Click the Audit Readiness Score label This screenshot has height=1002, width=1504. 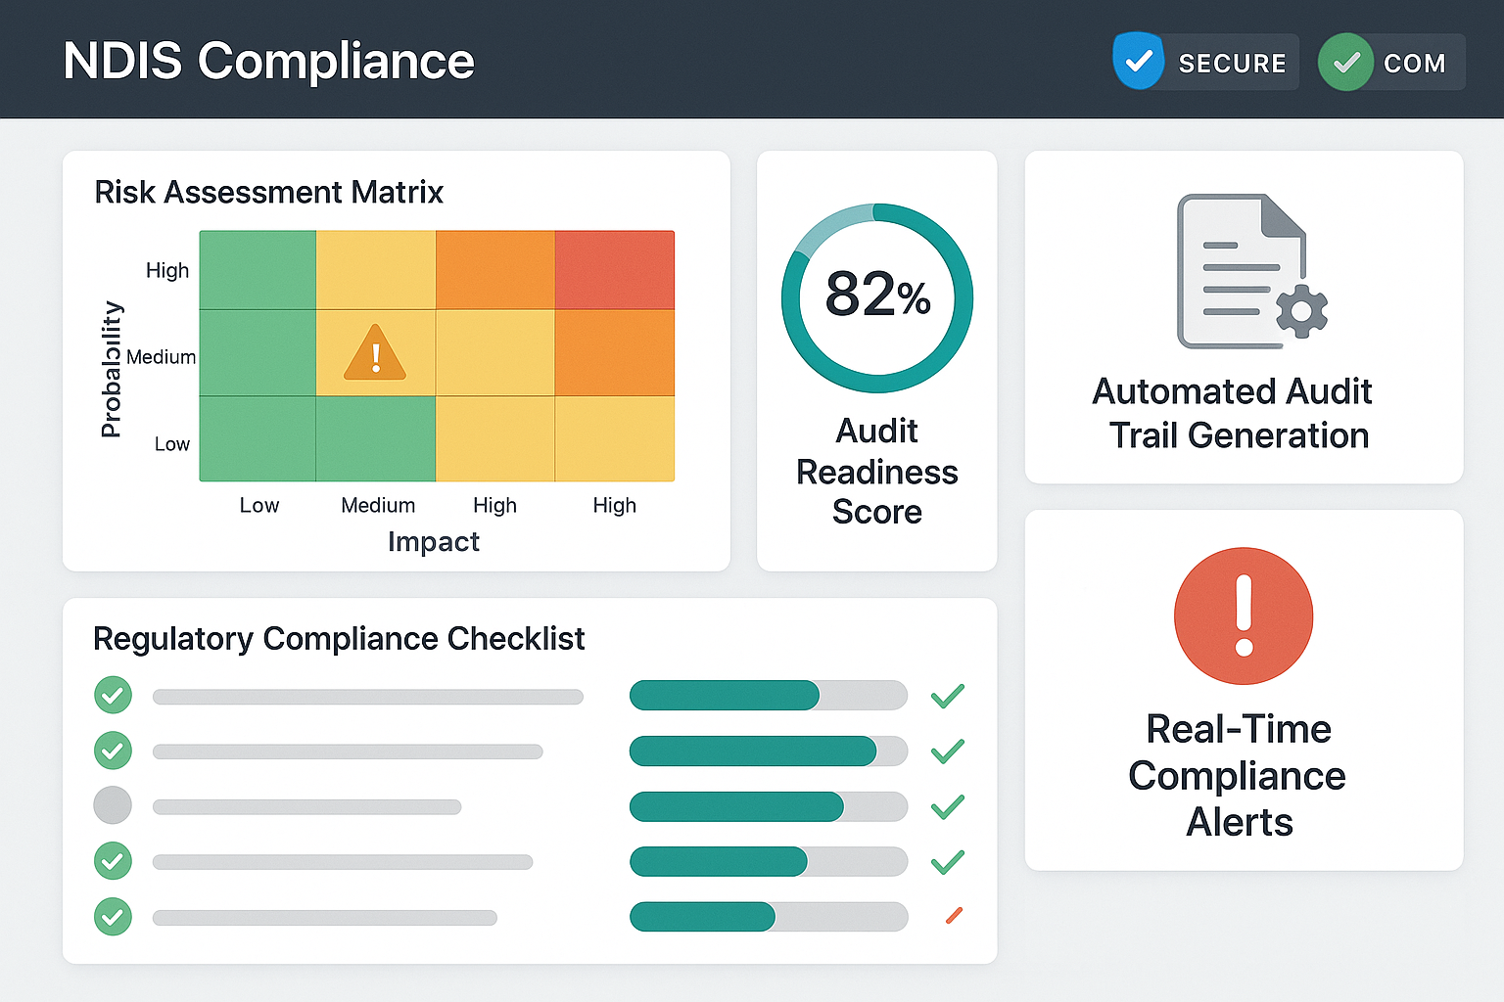877,472
